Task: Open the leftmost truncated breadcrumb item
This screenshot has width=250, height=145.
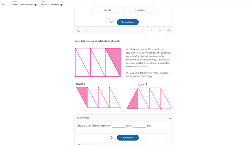Action: (3, 5)
